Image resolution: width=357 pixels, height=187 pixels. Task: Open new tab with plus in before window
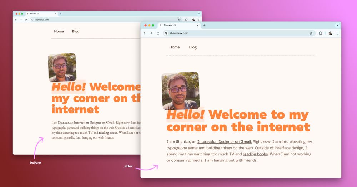tap(61, 14)
